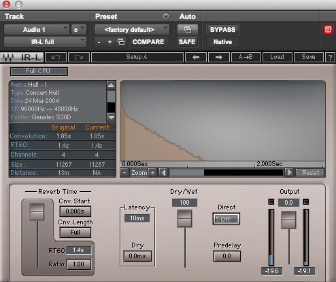Toggle BYPASS on the plug-in
Image resolution: width=336 pixels, height=282 pixels.
pos(222,30)
